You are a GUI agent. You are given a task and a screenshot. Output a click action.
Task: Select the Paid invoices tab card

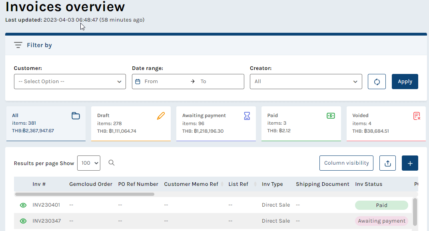[301, 123]
